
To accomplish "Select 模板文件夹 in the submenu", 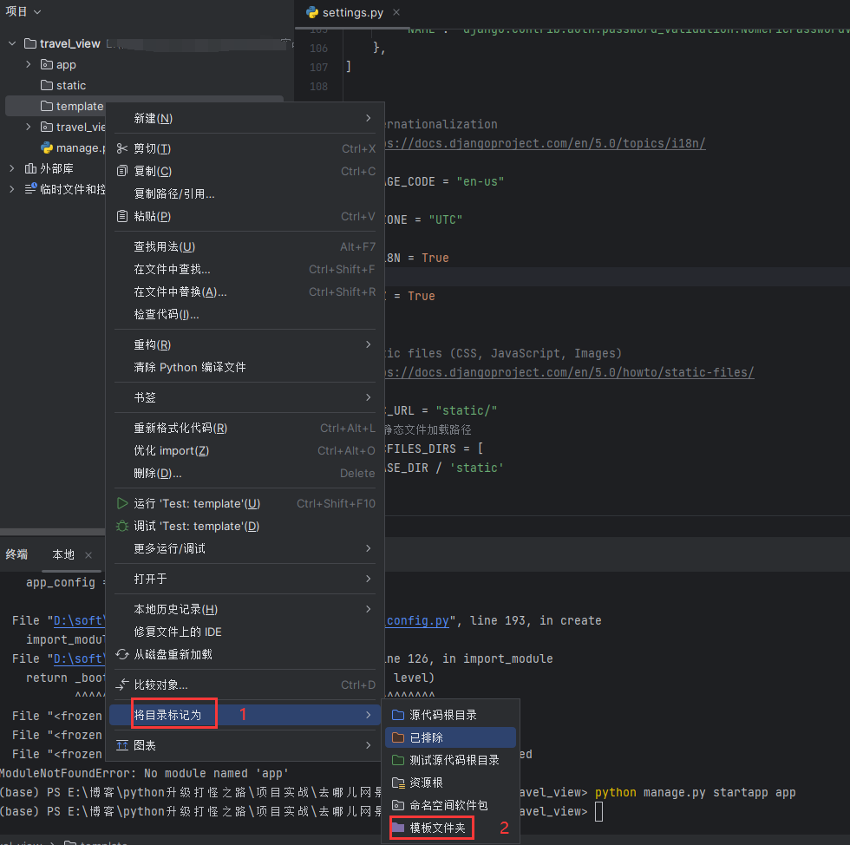I will pos(450,827).
